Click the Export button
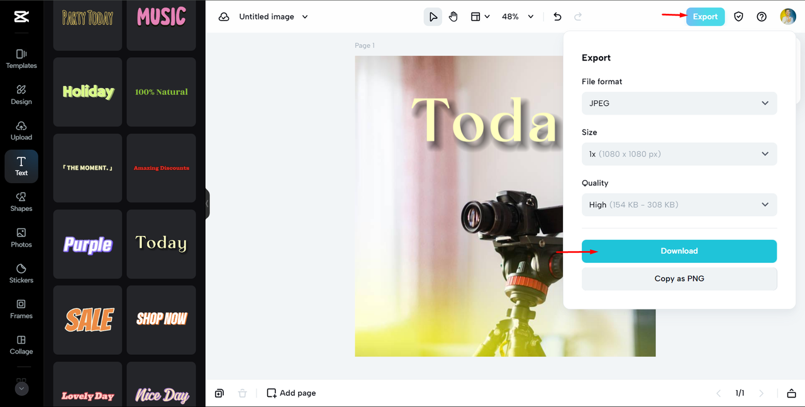 tap(705, 17)
